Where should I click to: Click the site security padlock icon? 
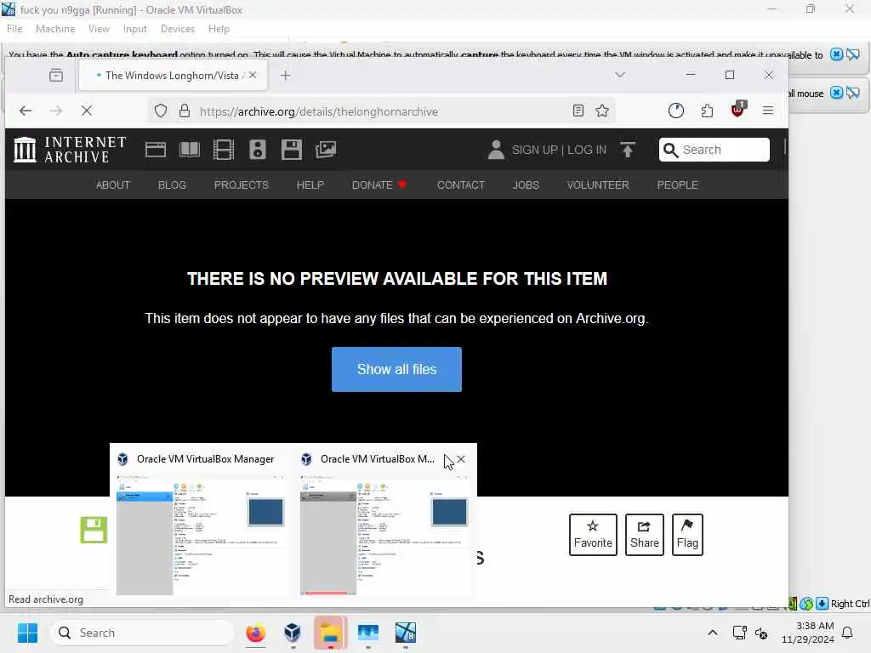[185, 111]
